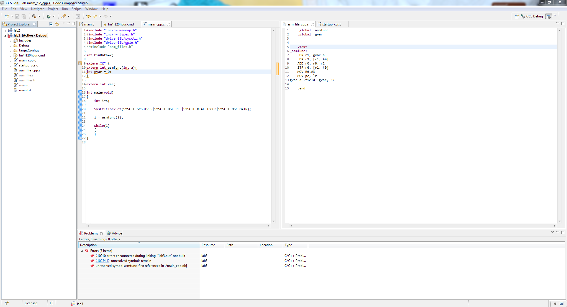Click the Last Edit Location arrow icon
This screenshot has width=567, height=307.
[x=88, y=16]
